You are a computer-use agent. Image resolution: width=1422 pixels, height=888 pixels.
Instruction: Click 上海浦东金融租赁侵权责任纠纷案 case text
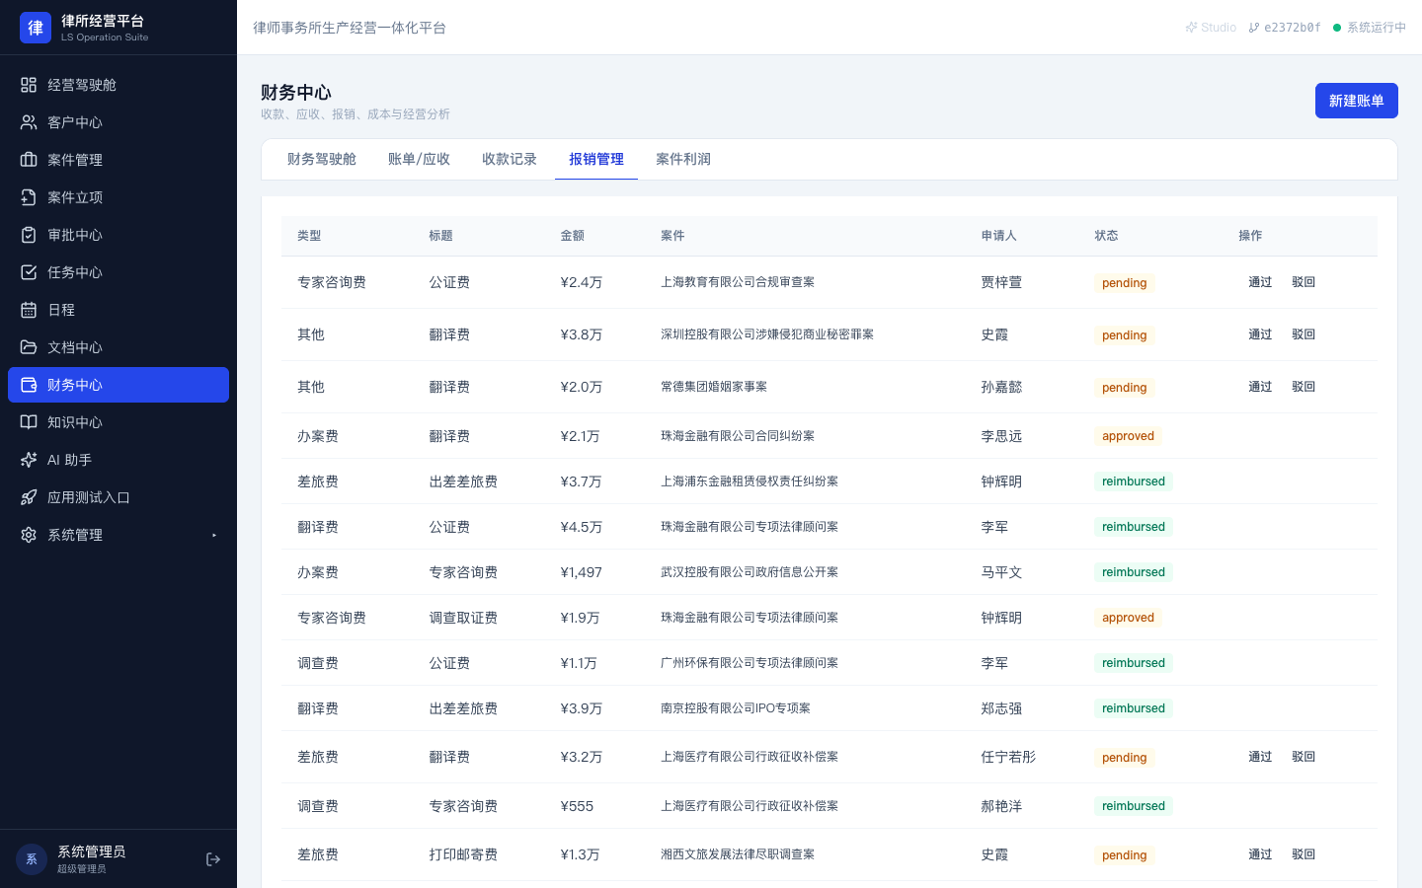(750, 481)
